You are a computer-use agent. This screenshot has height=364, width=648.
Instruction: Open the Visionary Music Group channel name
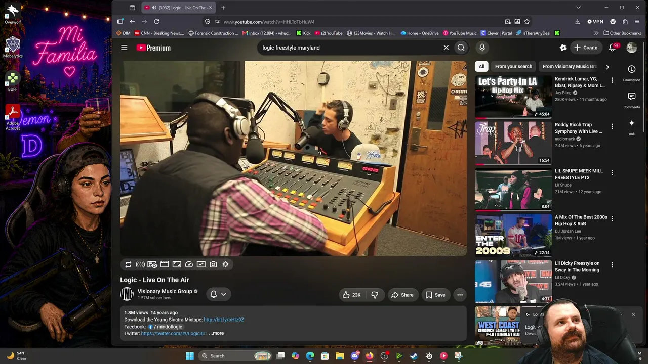[165, 291]
